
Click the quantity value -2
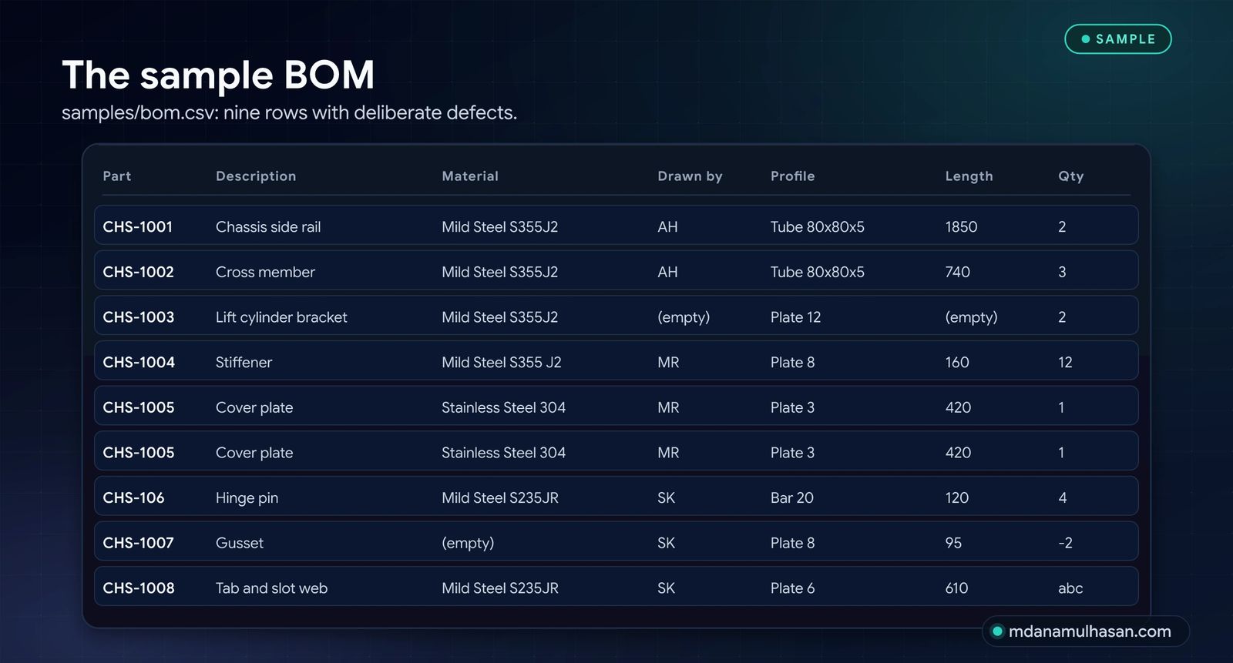tap(1065, 543)
